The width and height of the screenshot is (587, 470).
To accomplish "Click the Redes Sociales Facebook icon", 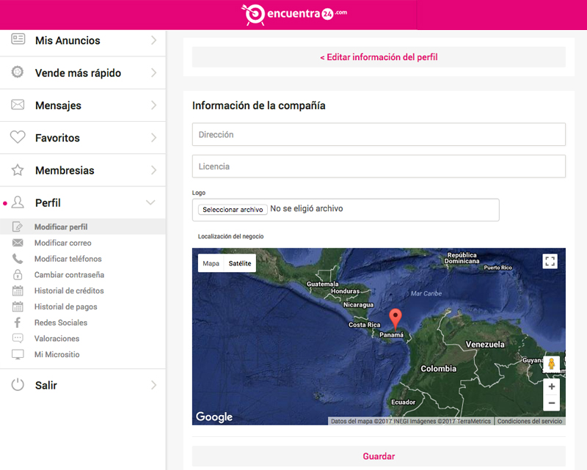I will click(17, 323).
